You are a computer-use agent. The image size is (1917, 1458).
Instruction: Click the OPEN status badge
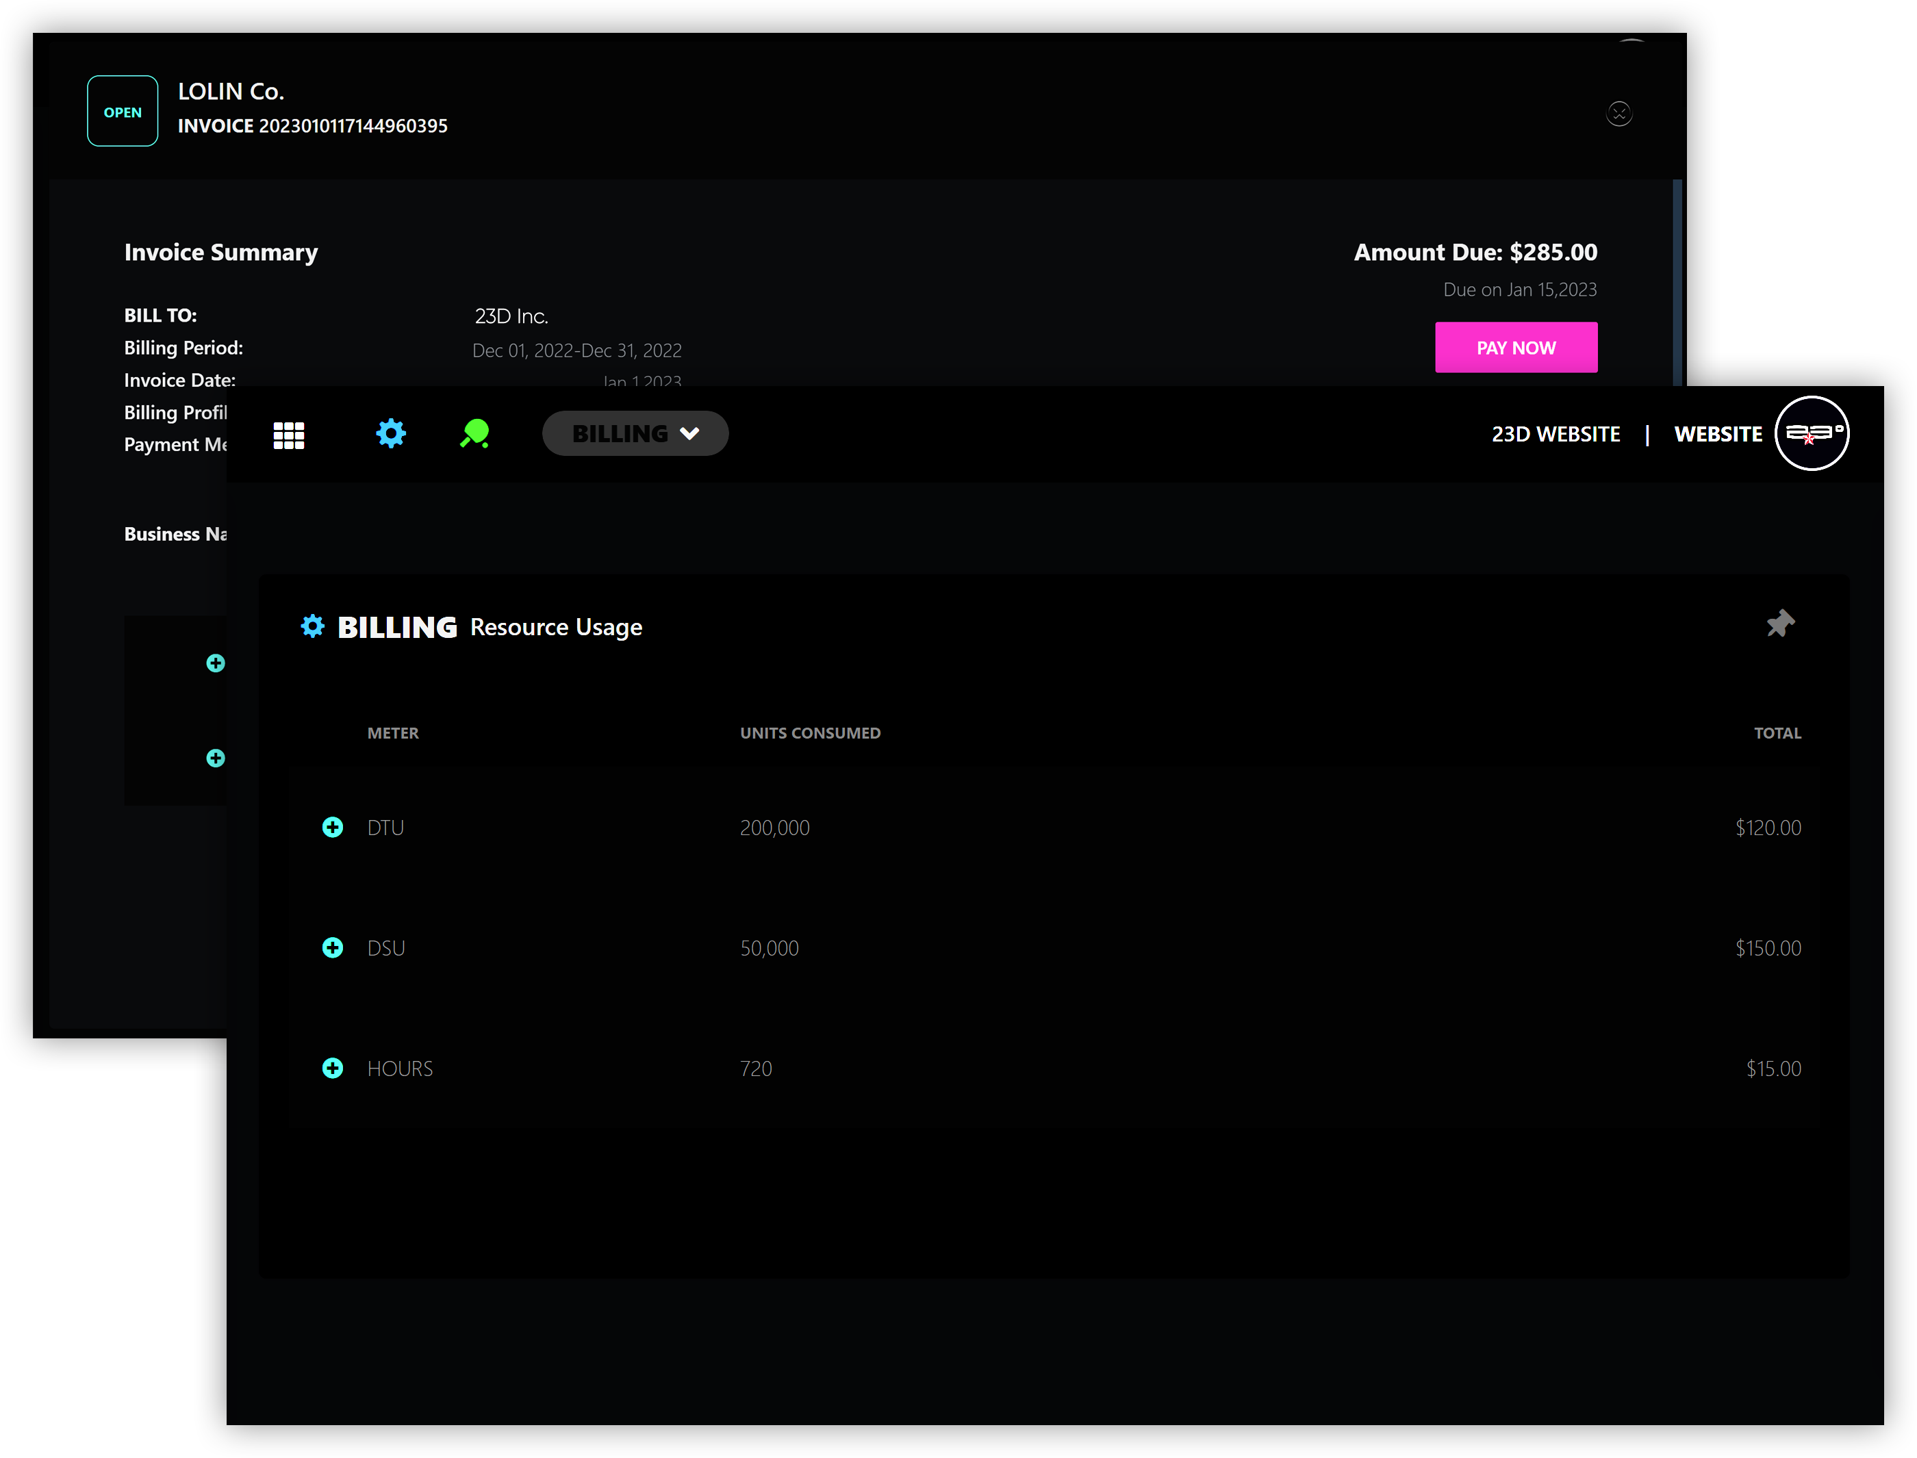click(x=123, y=111)
